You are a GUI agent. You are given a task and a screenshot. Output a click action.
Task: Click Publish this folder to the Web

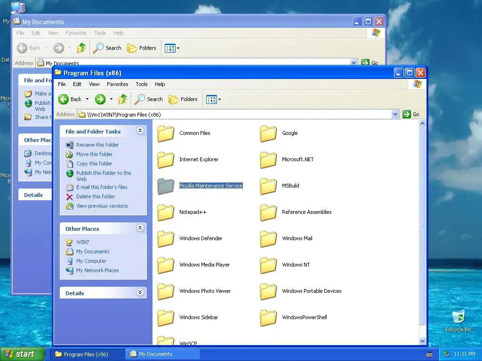pyautogui.click(x=104, y=176)
